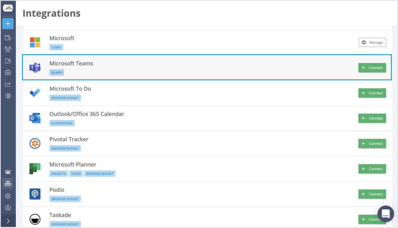Select the team members icon in sidebar

coord(8,49)
